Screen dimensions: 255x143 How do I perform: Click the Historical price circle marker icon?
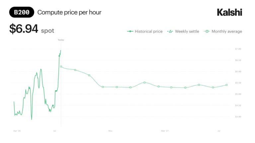click(130, 31)
